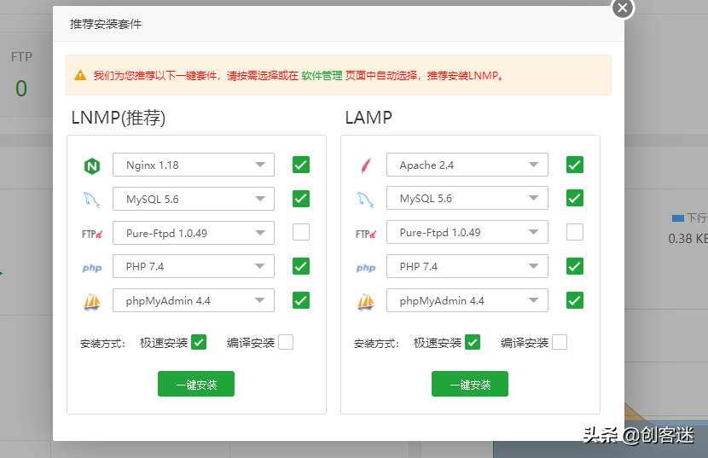Close the recommended install dialog
Screen dimensions: 708x458
click(x=623, y=8)
